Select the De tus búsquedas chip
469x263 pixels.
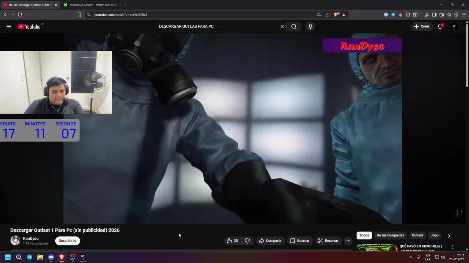(x=390, y=236)
